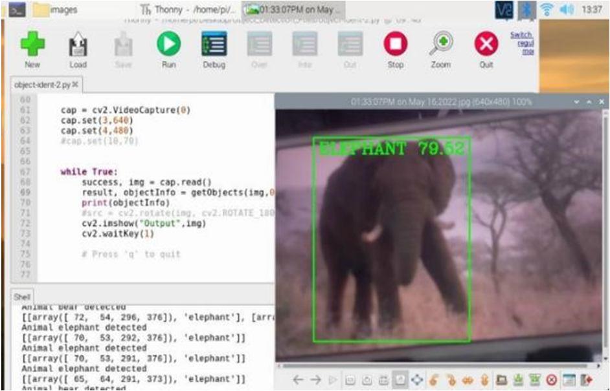Open a file from the image viewer toolbar
The image size is (610, 391).
[x=501, y=379]
